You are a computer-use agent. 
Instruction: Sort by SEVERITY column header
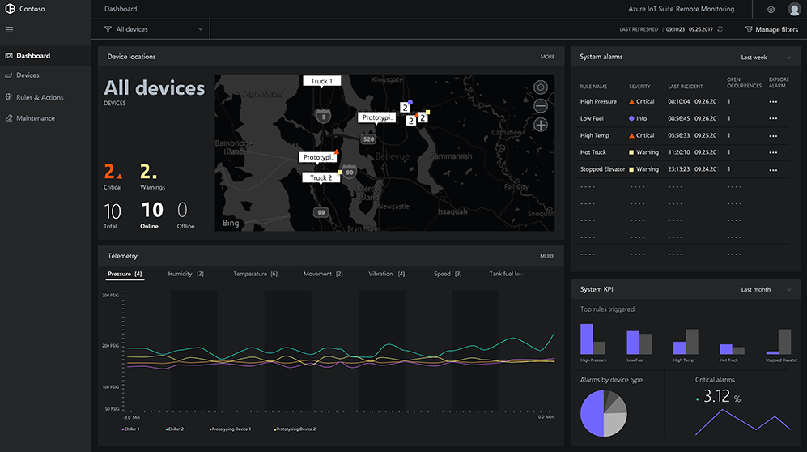tap(639, 87)
